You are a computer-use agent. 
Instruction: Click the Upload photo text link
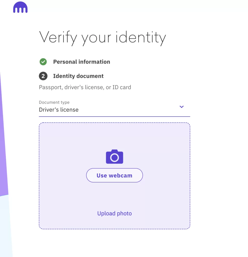click(114, 213)
